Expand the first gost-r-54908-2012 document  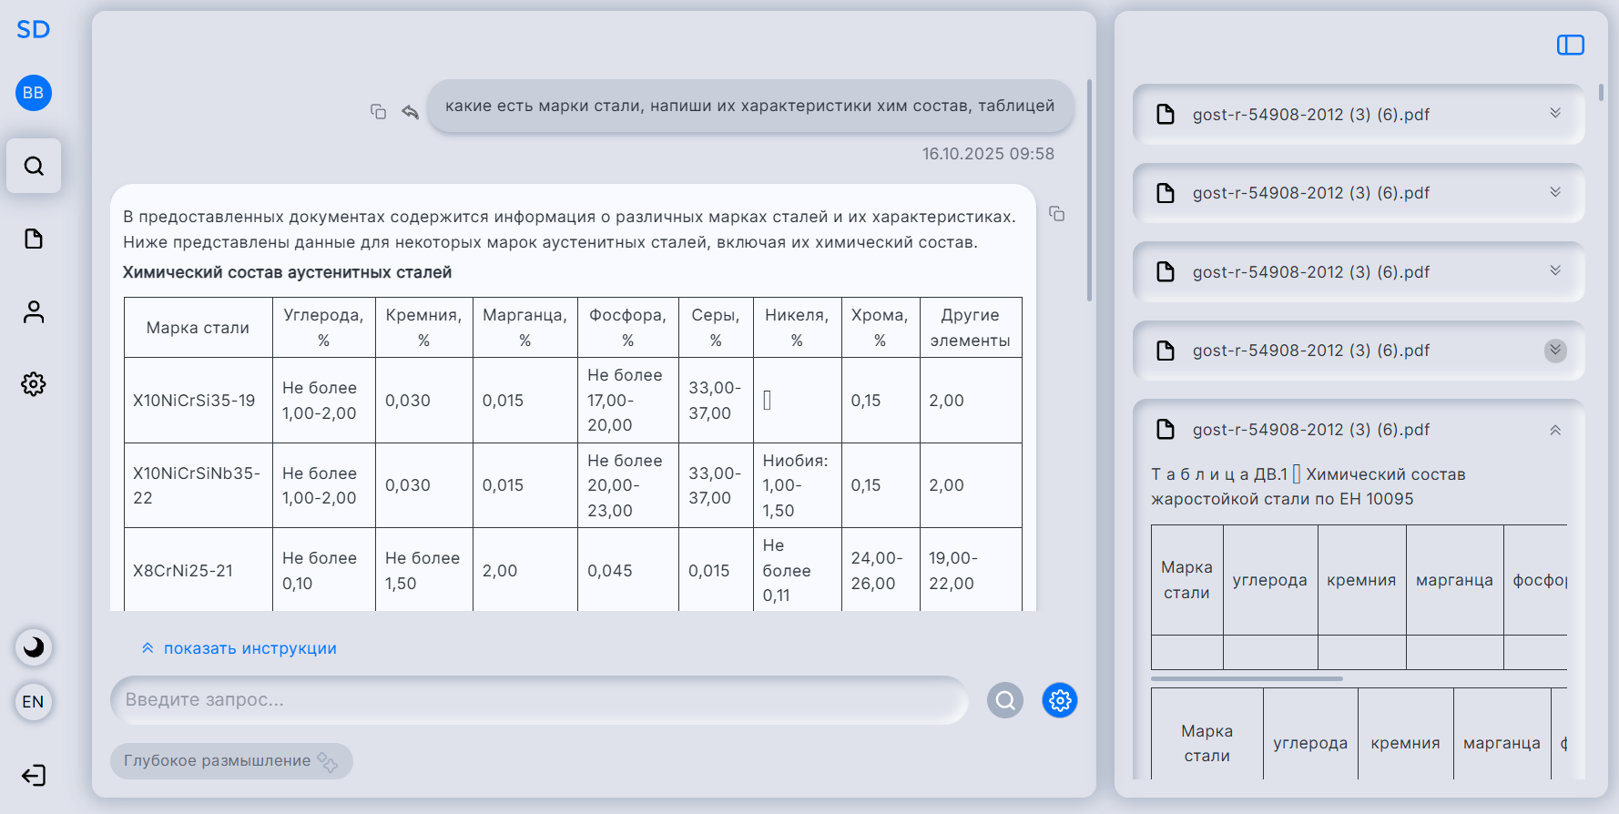click(1555, 114)
